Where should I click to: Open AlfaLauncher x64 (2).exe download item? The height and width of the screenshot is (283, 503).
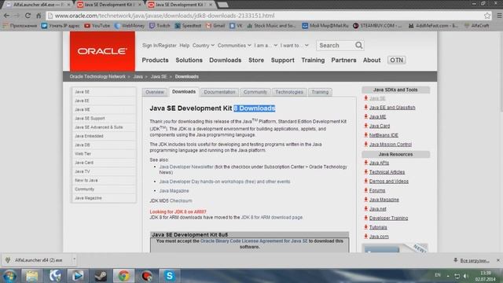click(38, 260)
